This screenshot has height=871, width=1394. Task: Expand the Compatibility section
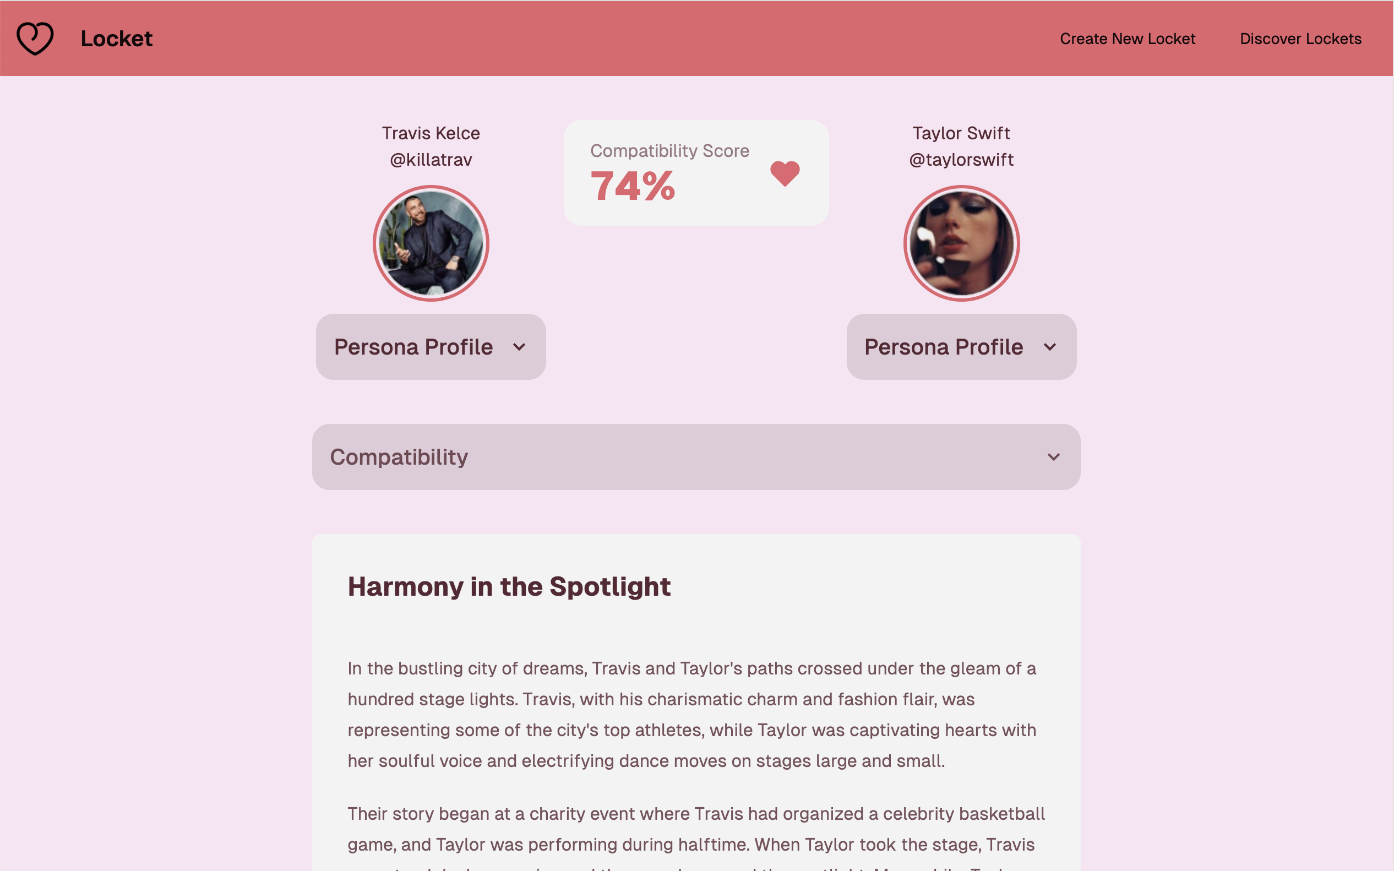tap(696, 457)
